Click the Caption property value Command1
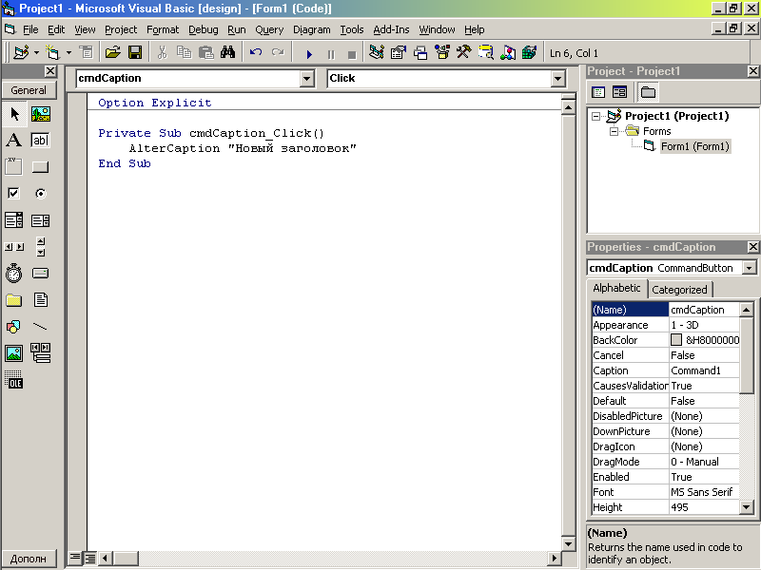 click(x=704, y=370)
